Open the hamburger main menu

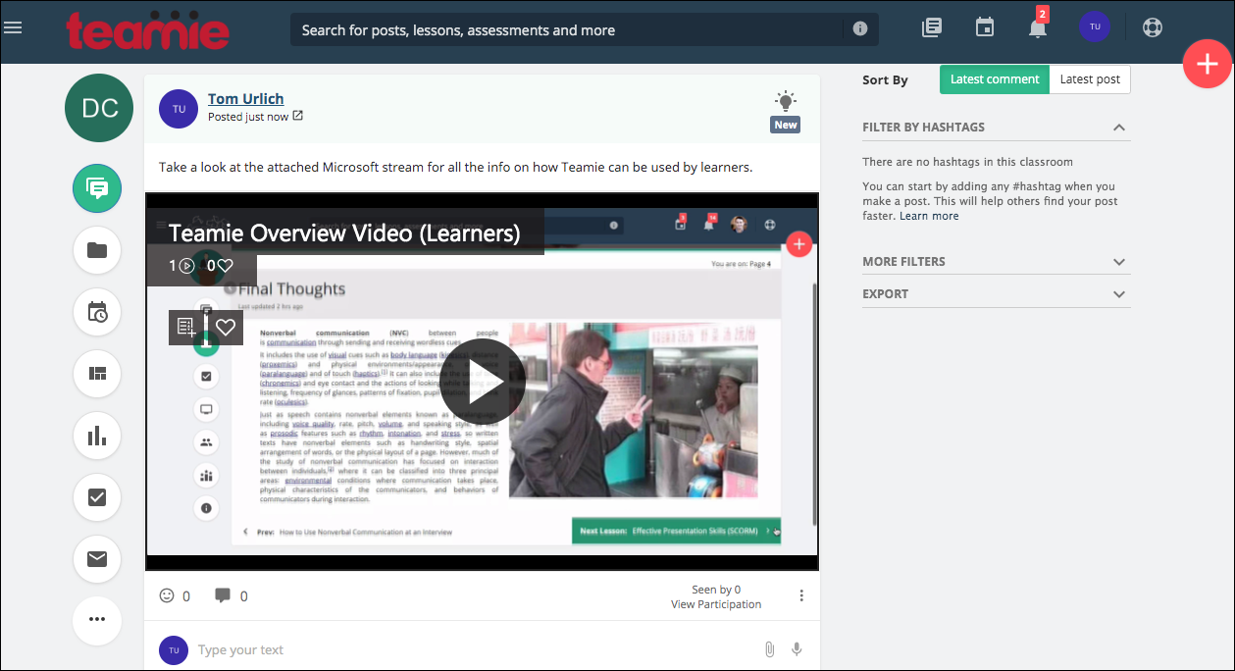13,27
